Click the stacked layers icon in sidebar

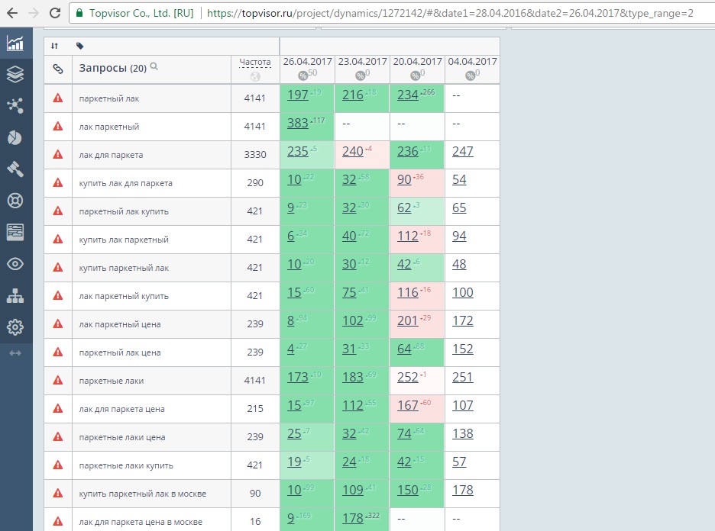[15, 74]
